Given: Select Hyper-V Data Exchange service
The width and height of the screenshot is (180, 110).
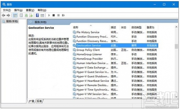Looking at the screenshot, I should click(92, 68).
